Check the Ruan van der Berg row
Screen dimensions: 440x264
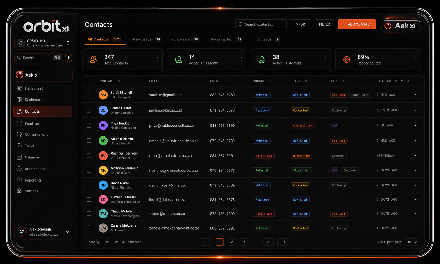coord(89,156)
